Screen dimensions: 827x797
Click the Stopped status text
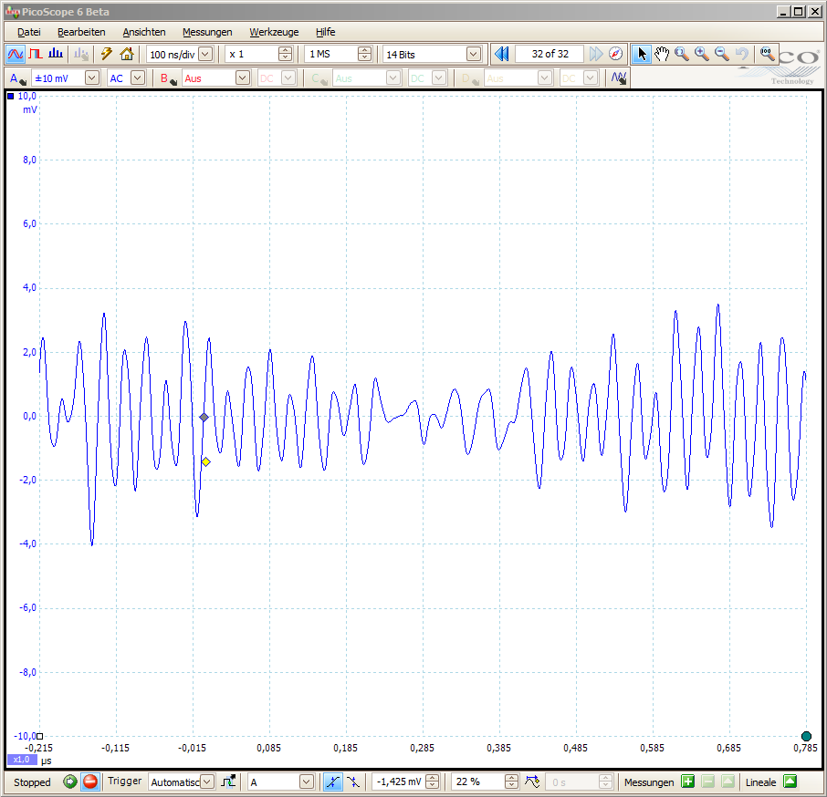[32, 782]
